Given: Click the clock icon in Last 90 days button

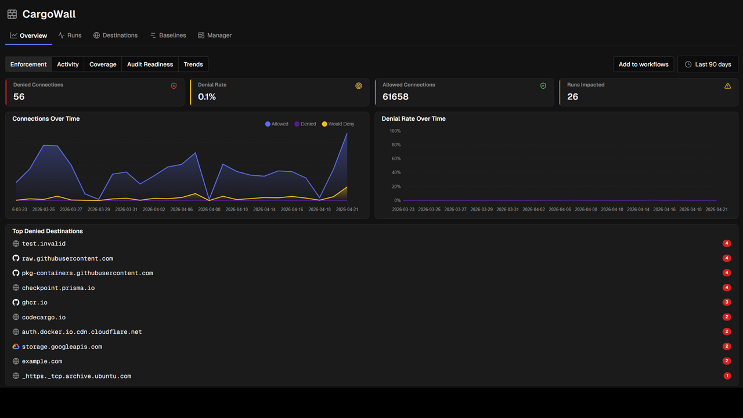Looking at the screenshot, I should (x=688, y=64).
